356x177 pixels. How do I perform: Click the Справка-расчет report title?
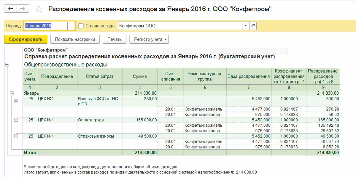point(150,56)
